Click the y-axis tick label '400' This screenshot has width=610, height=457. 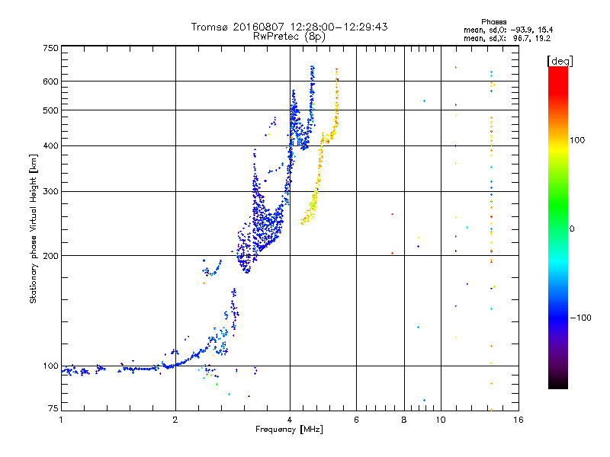50,145
